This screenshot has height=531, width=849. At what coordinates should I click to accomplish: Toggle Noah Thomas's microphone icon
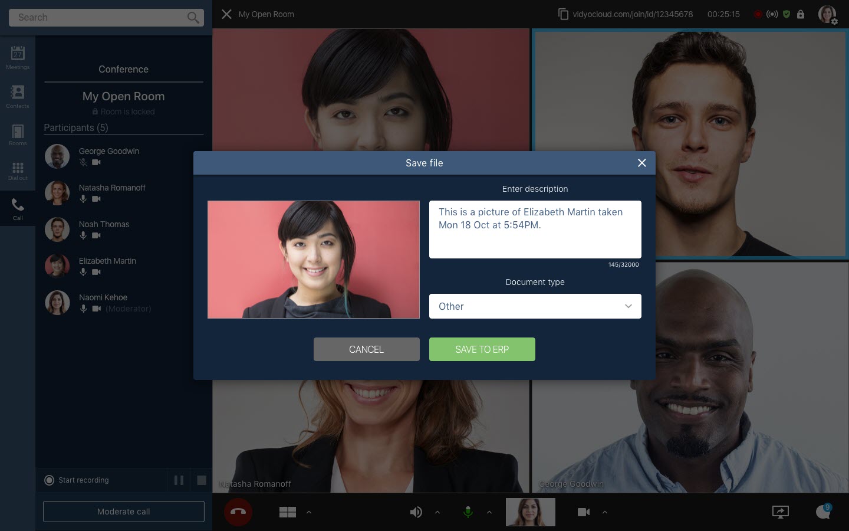point(83,235)
